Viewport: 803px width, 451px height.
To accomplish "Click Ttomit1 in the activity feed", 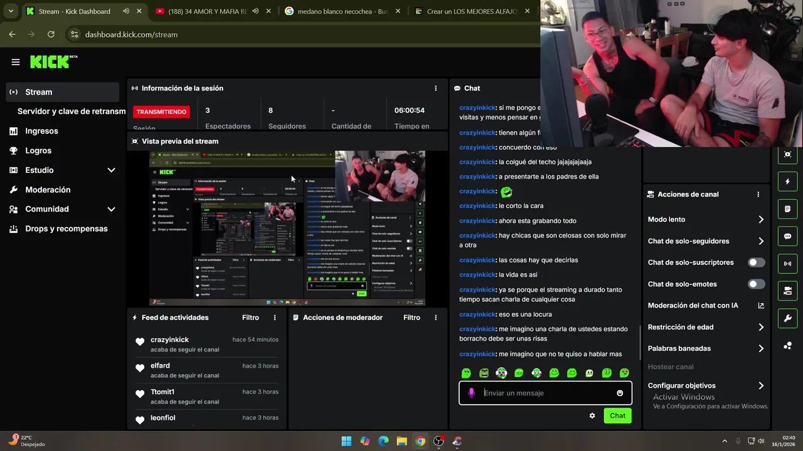I will [162, 391].
